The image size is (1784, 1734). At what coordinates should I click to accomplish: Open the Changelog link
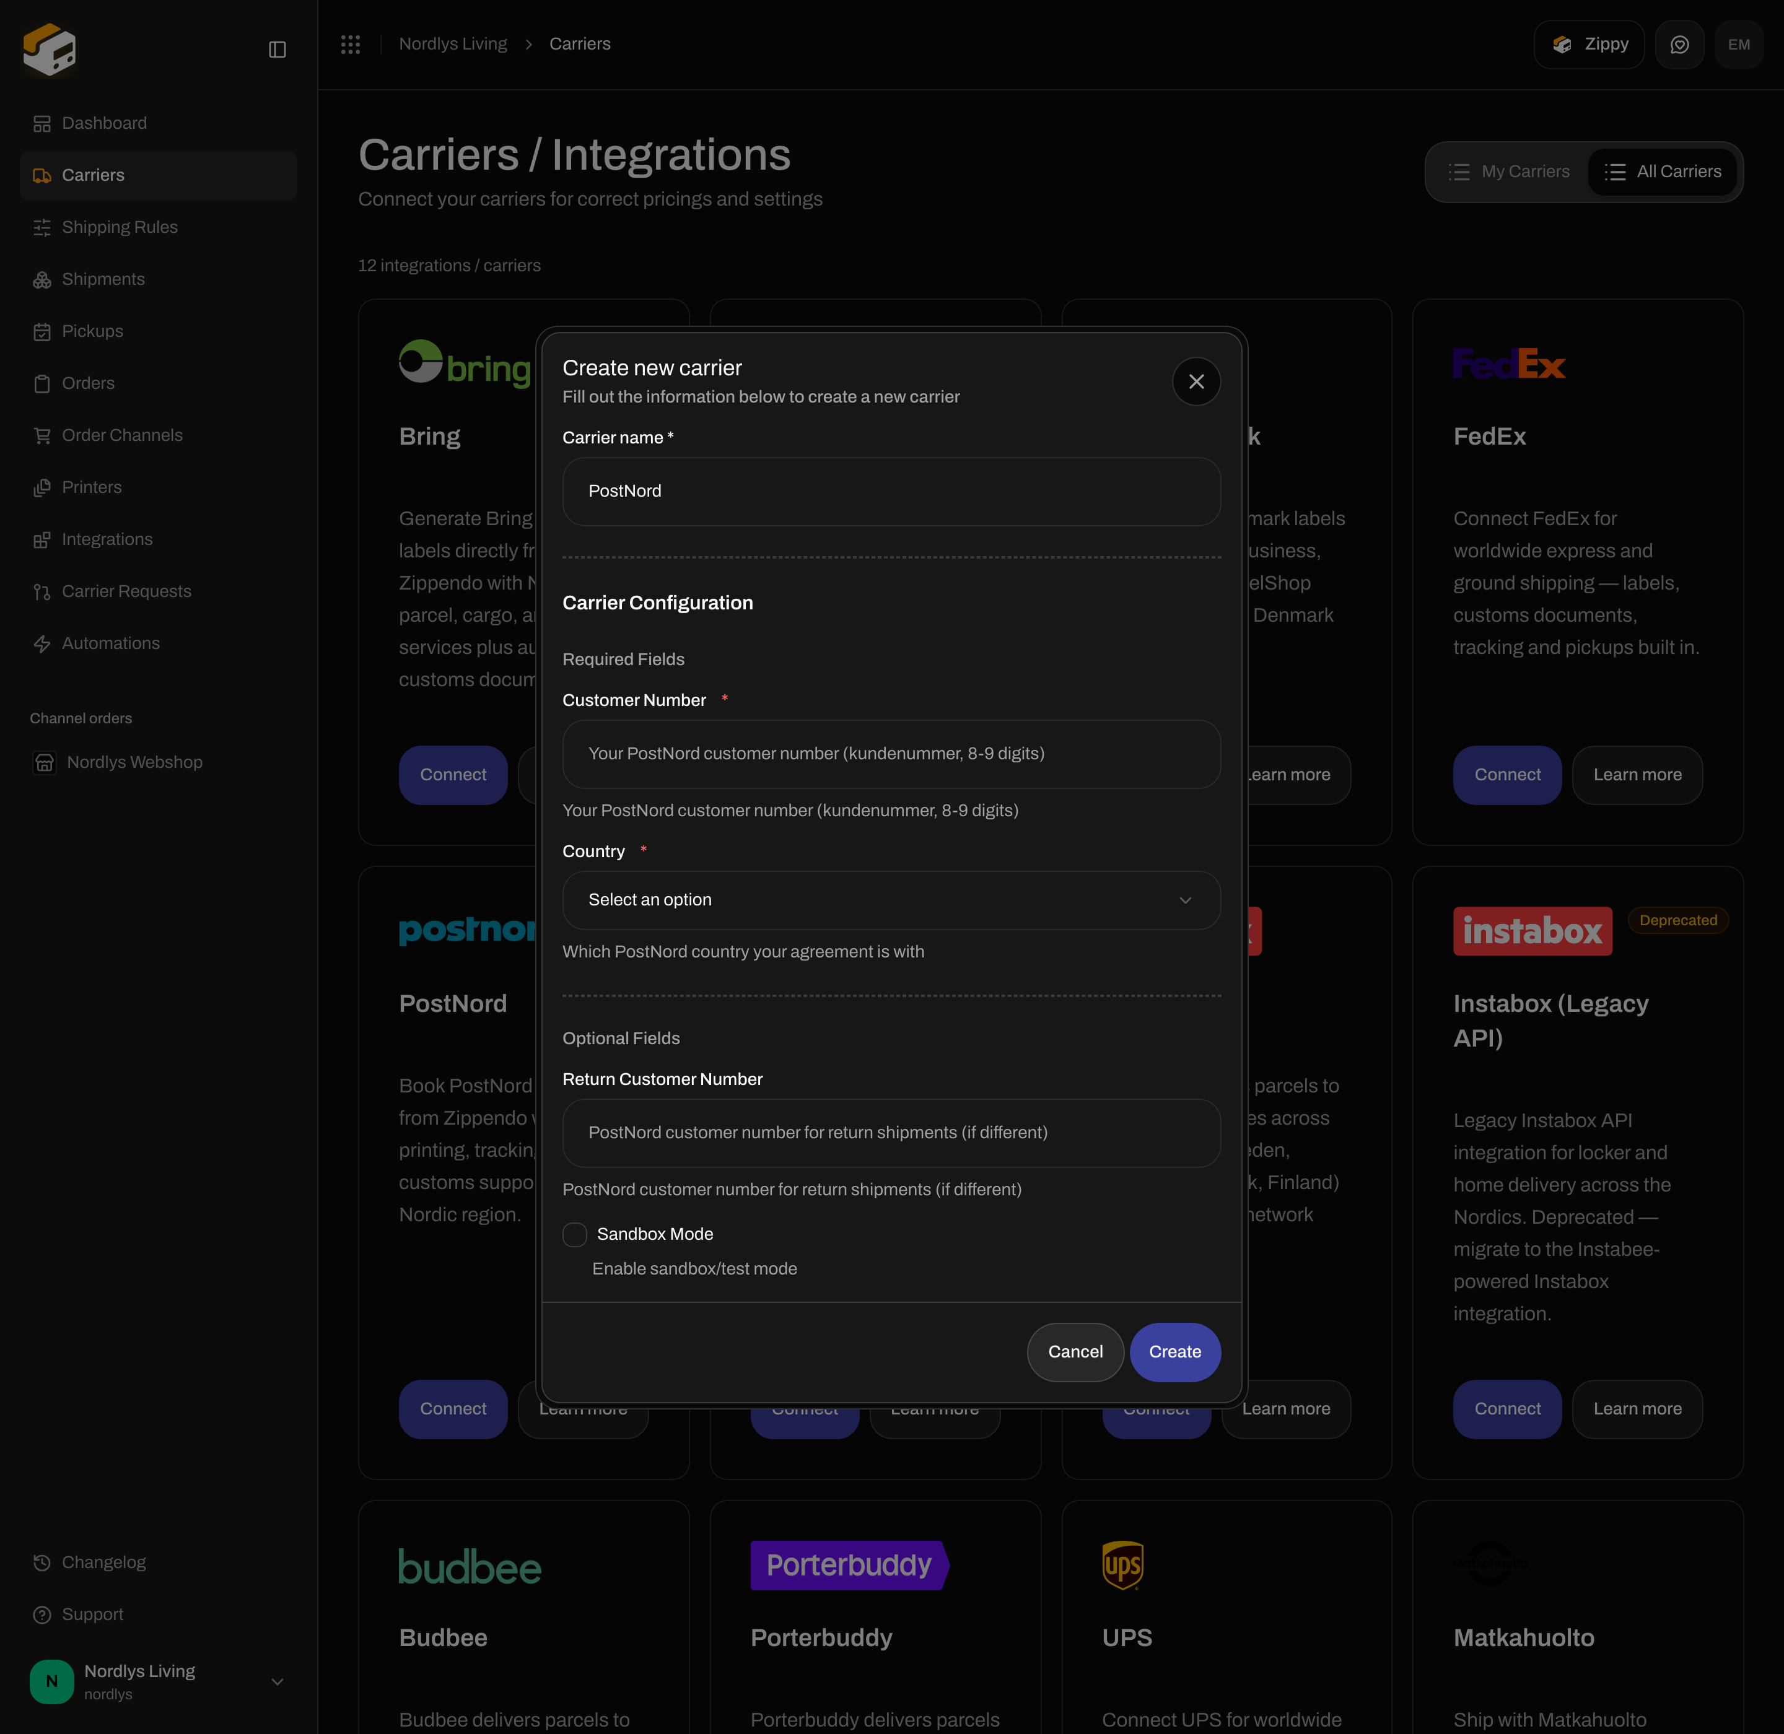point(159,1563)
